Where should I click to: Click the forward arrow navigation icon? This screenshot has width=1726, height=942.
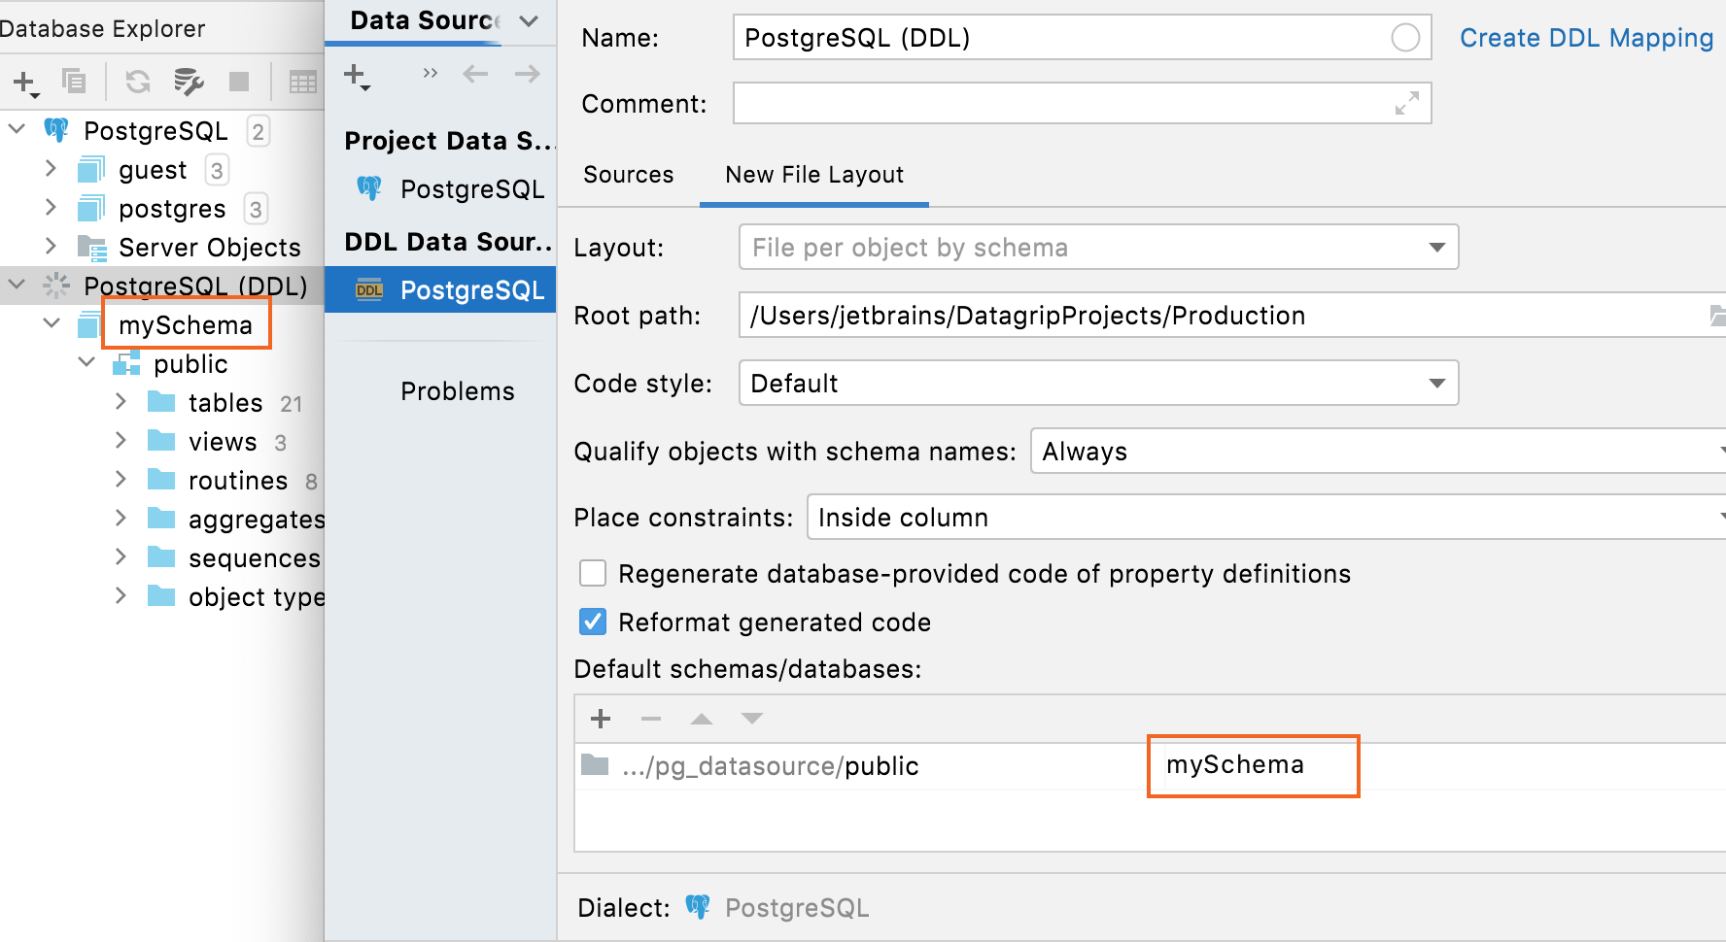click(x=526, y=73)
